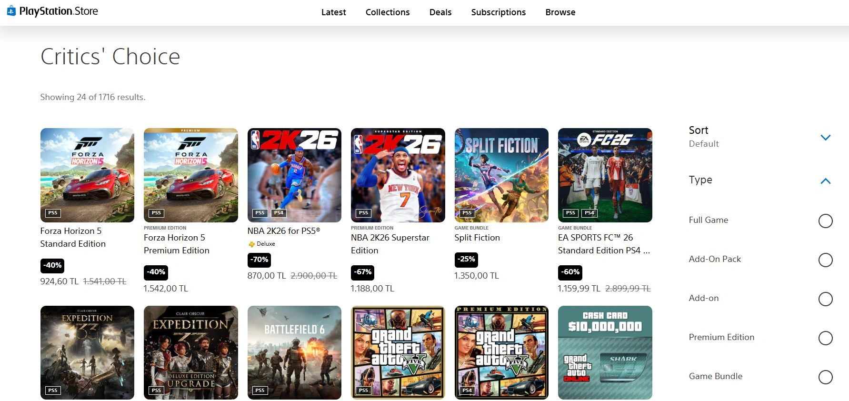Open Forza Horizon 5 Standard Edition title link

[73, 237]
